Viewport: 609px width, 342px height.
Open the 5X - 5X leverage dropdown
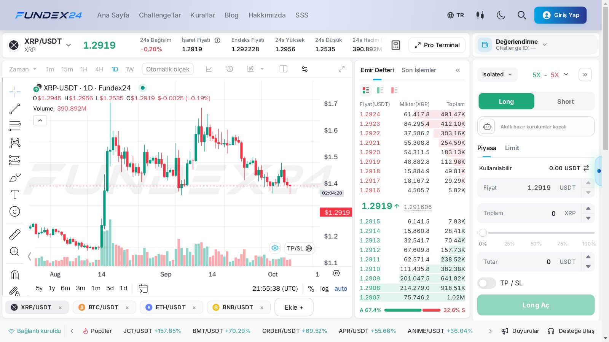click(x=550, y=74)
